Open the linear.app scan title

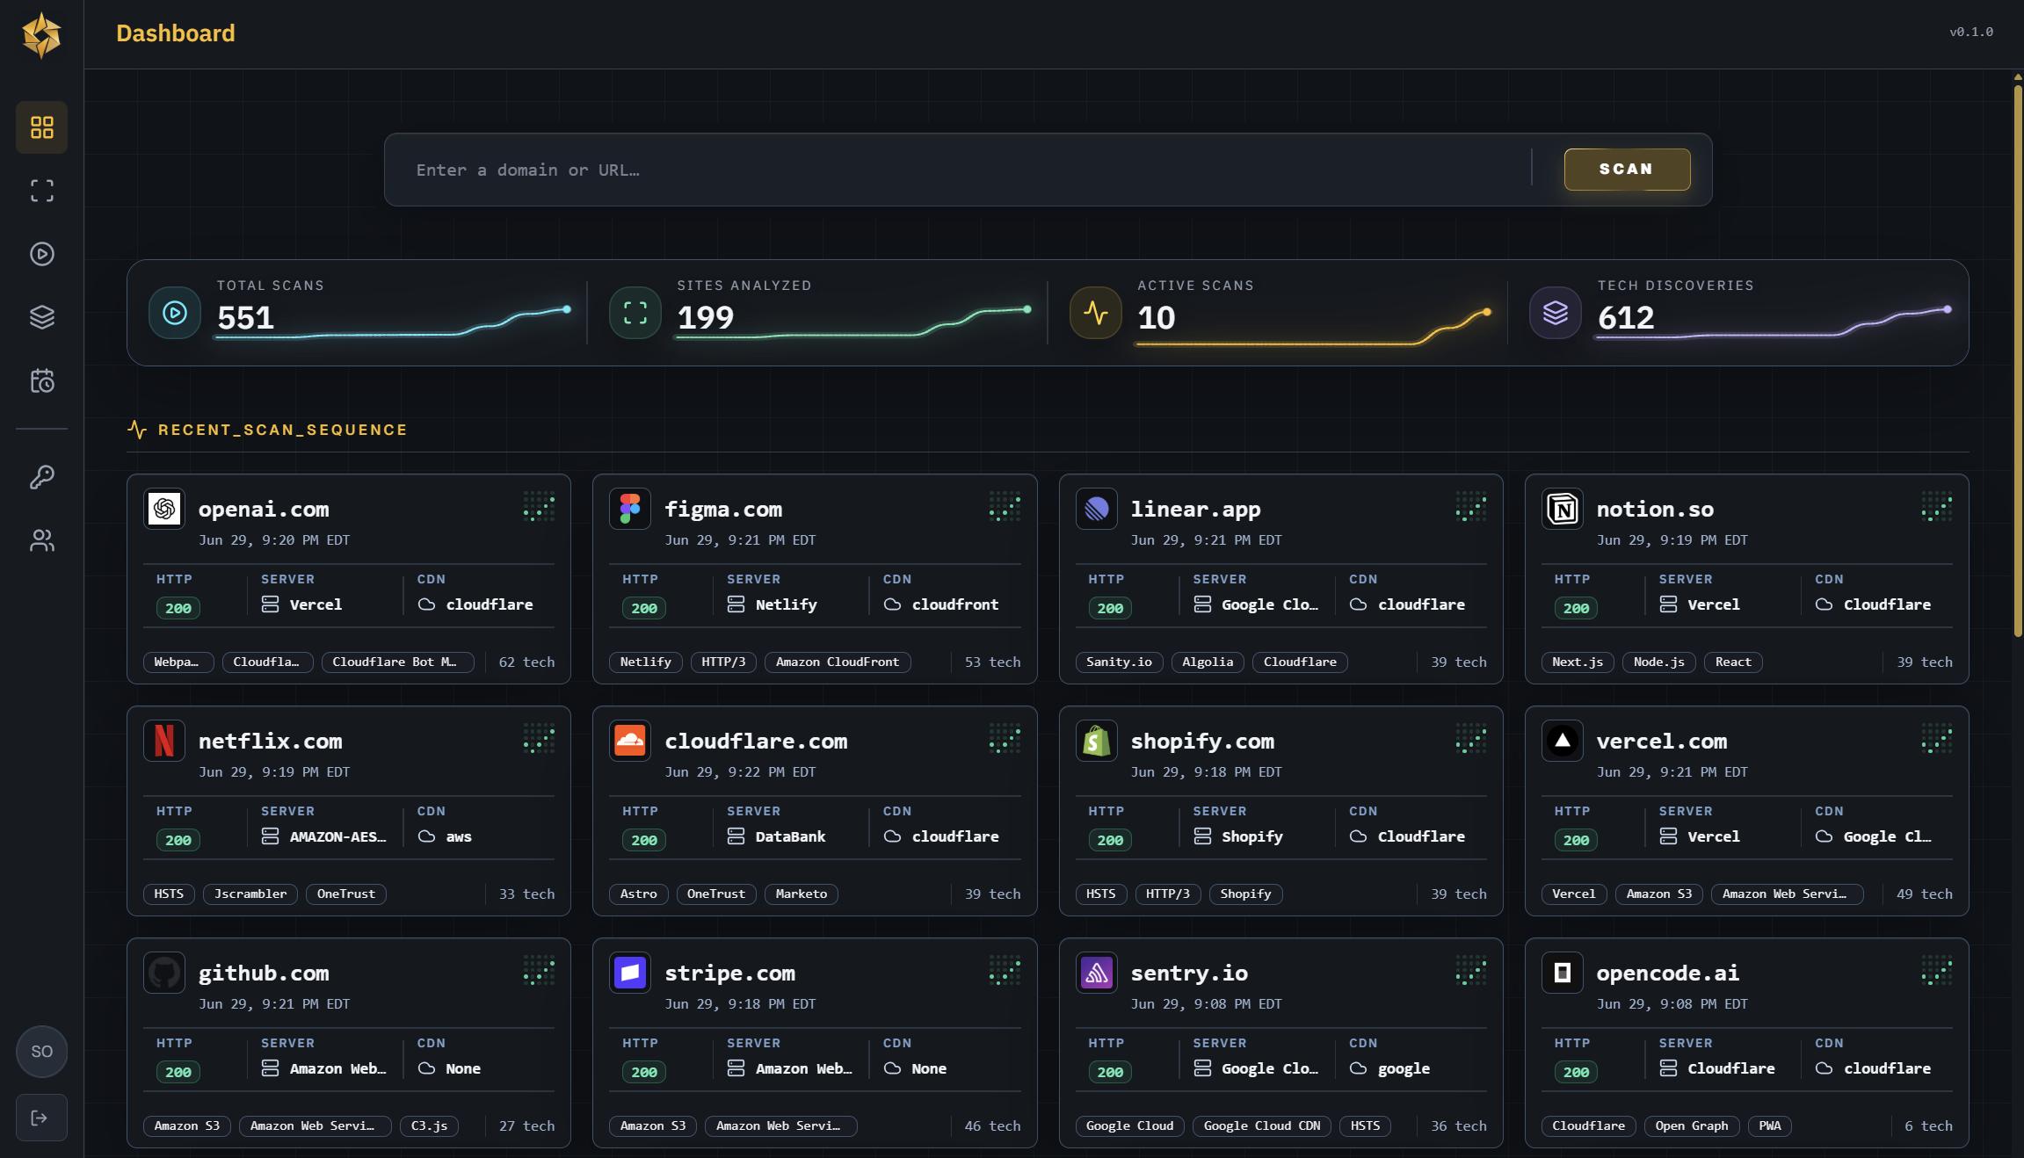(1195, 509)
